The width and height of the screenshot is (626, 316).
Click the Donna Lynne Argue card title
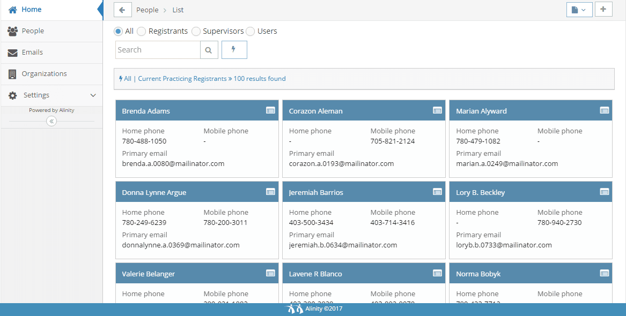(154, 192)
